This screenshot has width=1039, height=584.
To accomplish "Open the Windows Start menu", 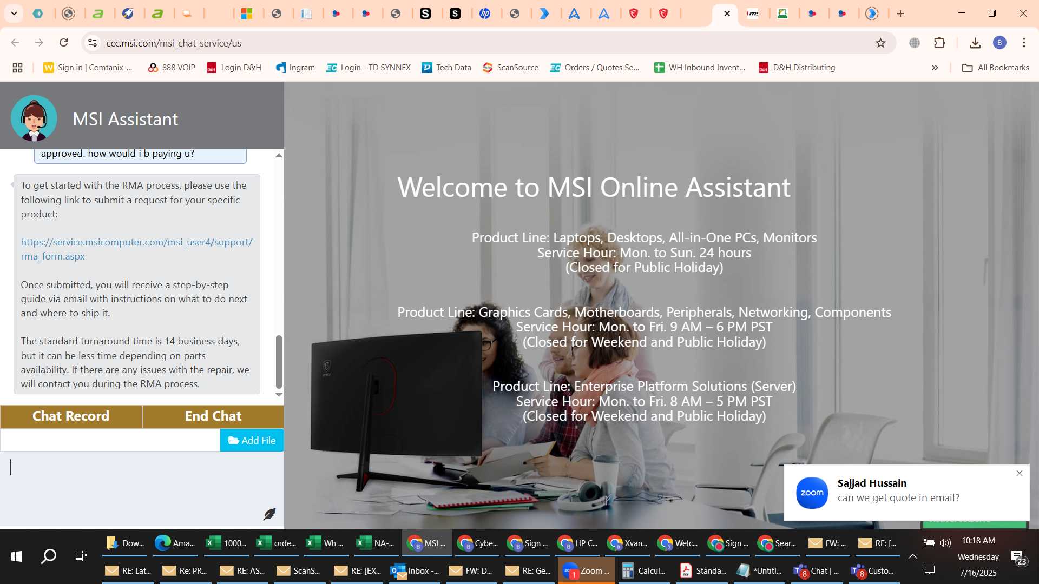I will [x=16, y=556].
